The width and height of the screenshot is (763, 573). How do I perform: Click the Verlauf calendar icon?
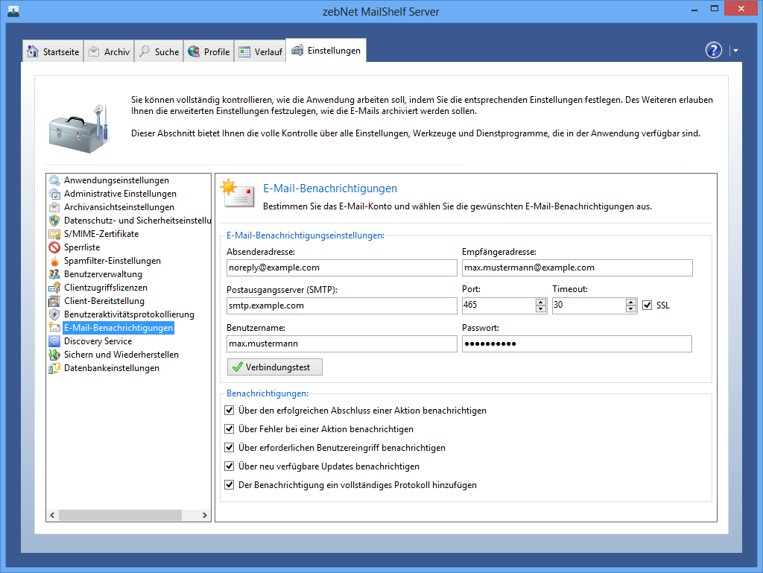244,51
